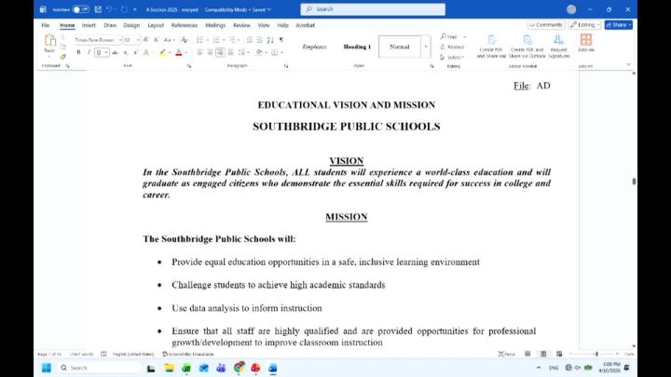Apply the Emphasis style
Screen dimensions: 671x377
tap(315, 47)
